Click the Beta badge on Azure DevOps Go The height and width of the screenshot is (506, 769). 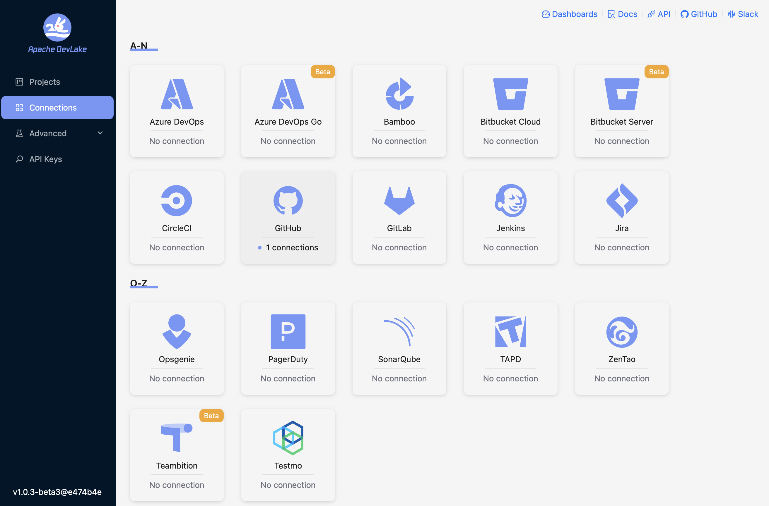coord(322,72)
